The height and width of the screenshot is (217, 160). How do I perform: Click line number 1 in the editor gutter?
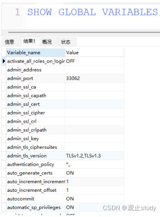(x=17, y=12)
